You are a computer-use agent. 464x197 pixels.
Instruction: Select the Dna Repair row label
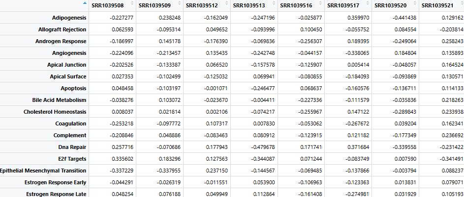tap(72, 147)
